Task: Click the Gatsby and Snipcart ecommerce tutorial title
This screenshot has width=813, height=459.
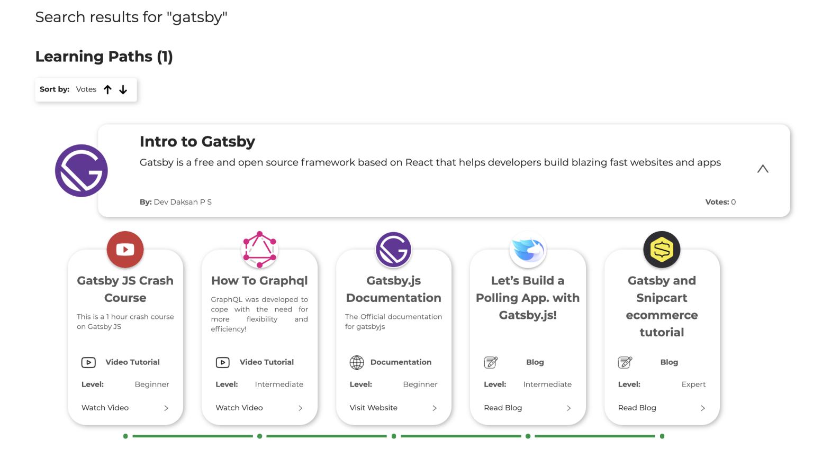Action: click(662, 307)
